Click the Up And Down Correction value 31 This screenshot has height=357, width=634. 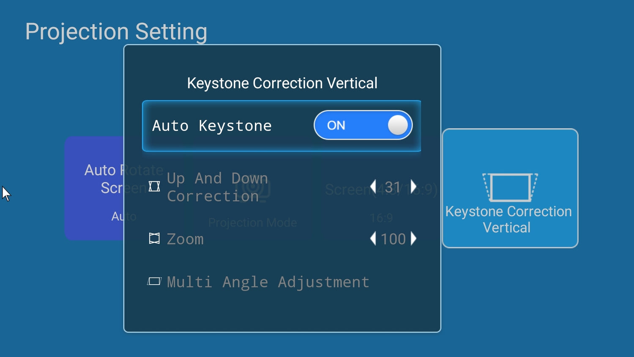point(393,187)
